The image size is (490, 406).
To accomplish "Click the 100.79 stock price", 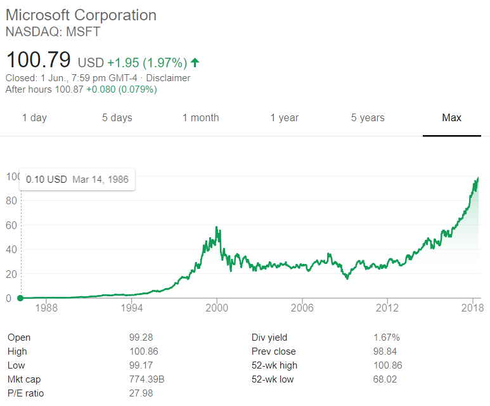I will 39,61.
